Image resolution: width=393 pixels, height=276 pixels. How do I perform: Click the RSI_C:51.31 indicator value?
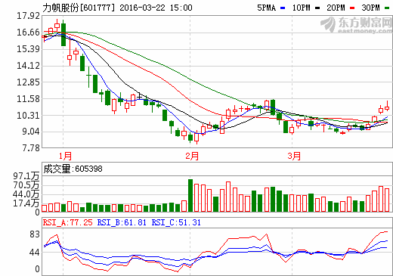click(x=176, y=222)
